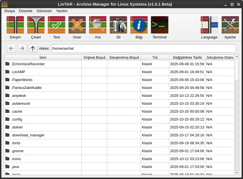Show the Bilgi (info) dialog
Image resolution: width=243 pixels, height=179 pixels.
point(139,25)
